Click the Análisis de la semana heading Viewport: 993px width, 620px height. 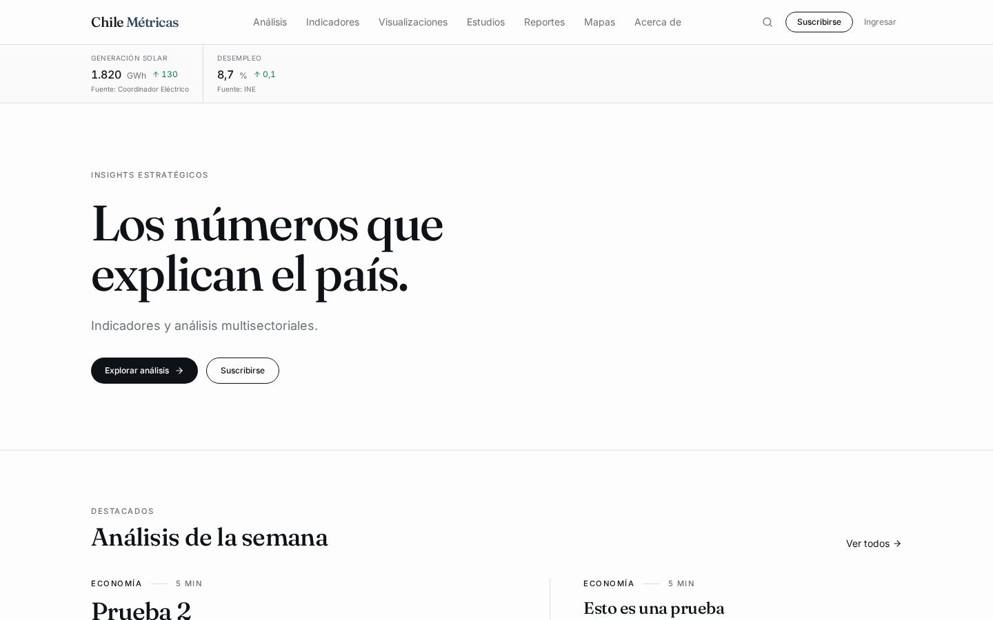click(210, 537)
